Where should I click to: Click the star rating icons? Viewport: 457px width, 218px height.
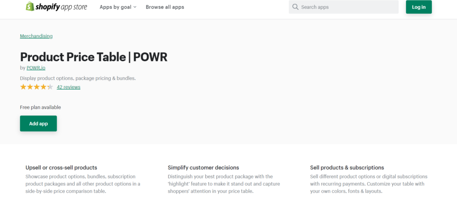pyautogui.click(x=37, y=87)
